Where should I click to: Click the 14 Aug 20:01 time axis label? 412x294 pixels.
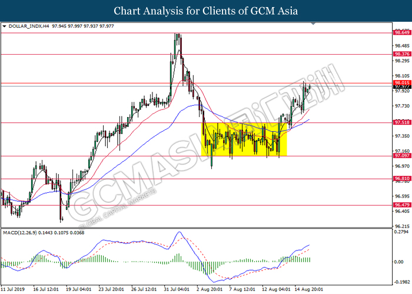pyautogui.click(x=307, y=289)
